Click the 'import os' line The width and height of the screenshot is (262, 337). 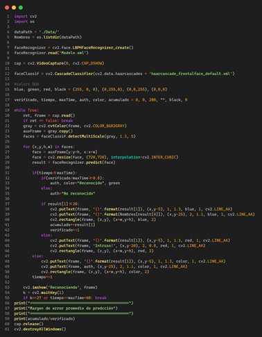pyautogui.click(x=24, y=22)
